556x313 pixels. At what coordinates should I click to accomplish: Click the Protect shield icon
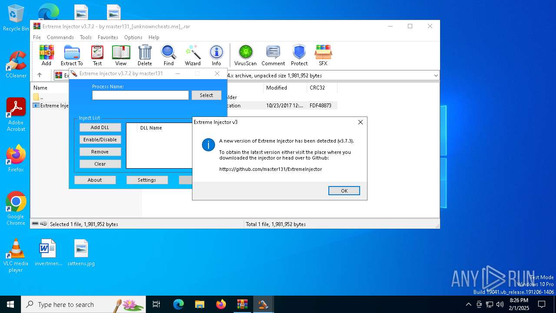click(299, 55)
